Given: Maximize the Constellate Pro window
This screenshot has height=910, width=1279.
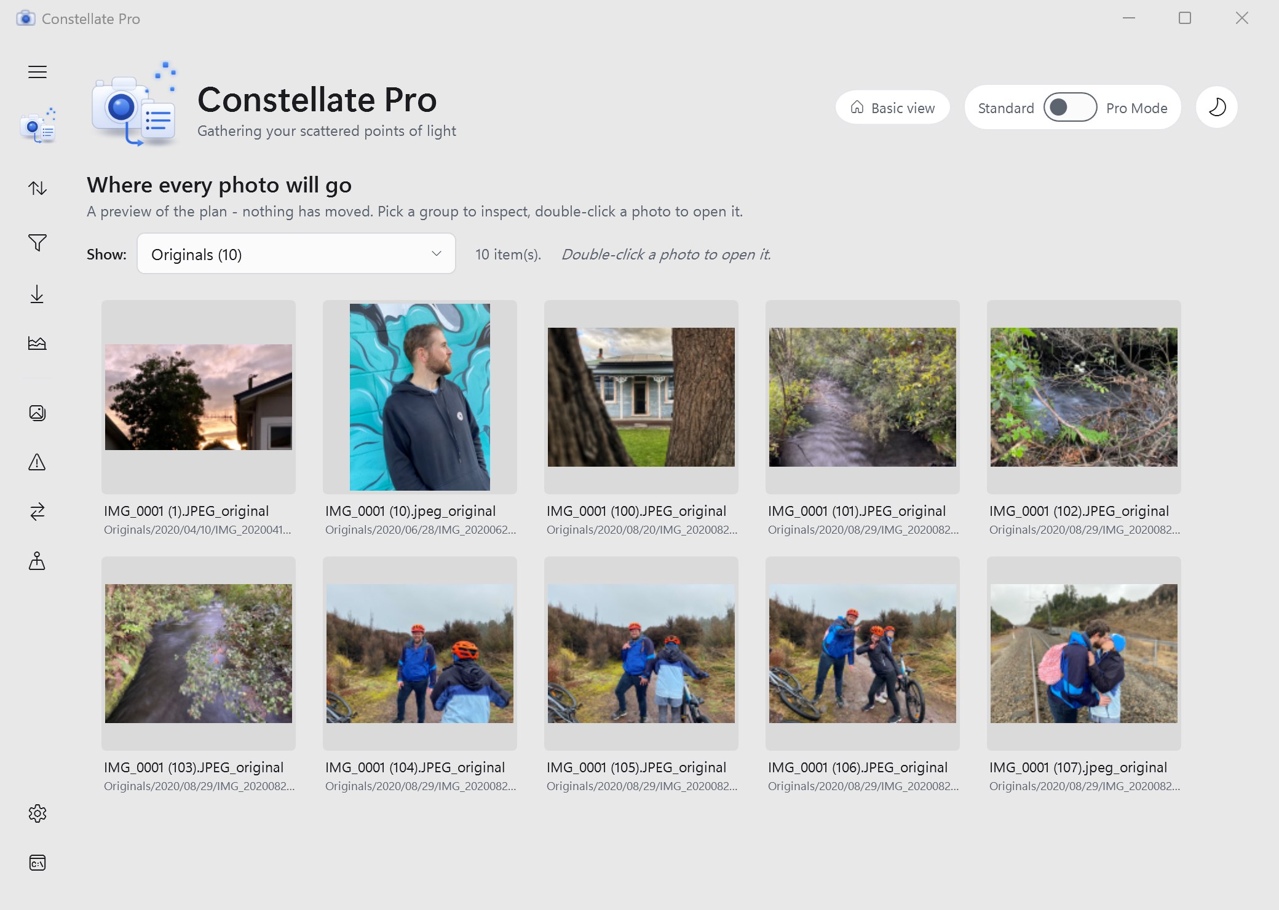Looking at the screenshot, I should [x=1185, y=18].
